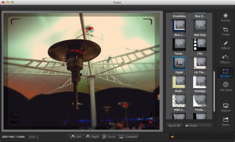Image resolution: width=235 pixels, height=142 pixels.
Task: Select the Tilt-Shift tool
Action: (x=225, y=87)
